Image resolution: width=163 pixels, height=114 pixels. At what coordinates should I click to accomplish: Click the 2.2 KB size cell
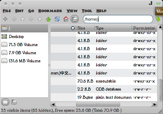point(84,89)
